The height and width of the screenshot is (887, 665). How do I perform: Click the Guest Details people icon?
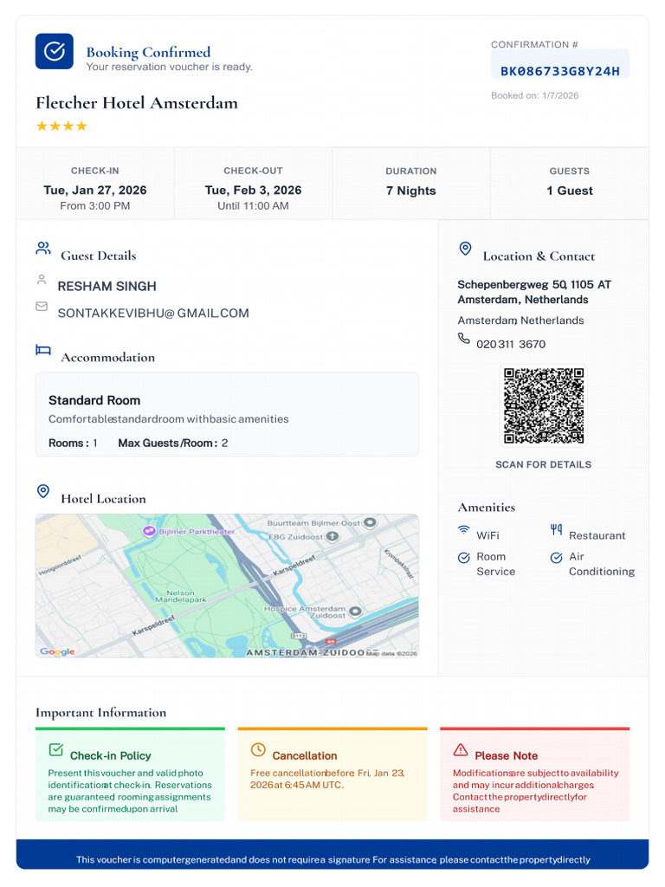[43, 248]
